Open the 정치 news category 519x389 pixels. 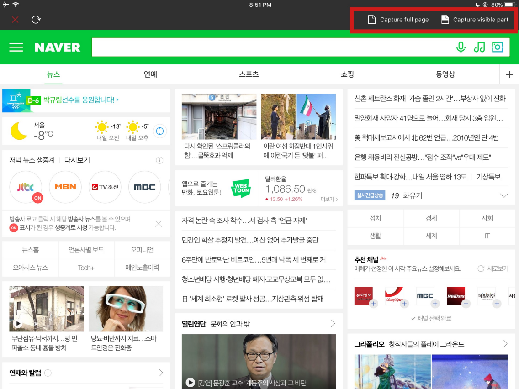[x=376, y=218]
